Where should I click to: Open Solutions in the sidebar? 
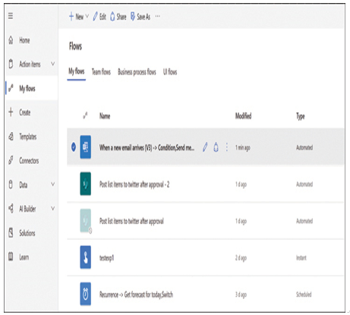click(x=27, y=233)
